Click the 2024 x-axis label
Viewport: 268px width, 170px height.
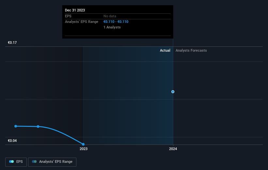(x=173, y=149)
